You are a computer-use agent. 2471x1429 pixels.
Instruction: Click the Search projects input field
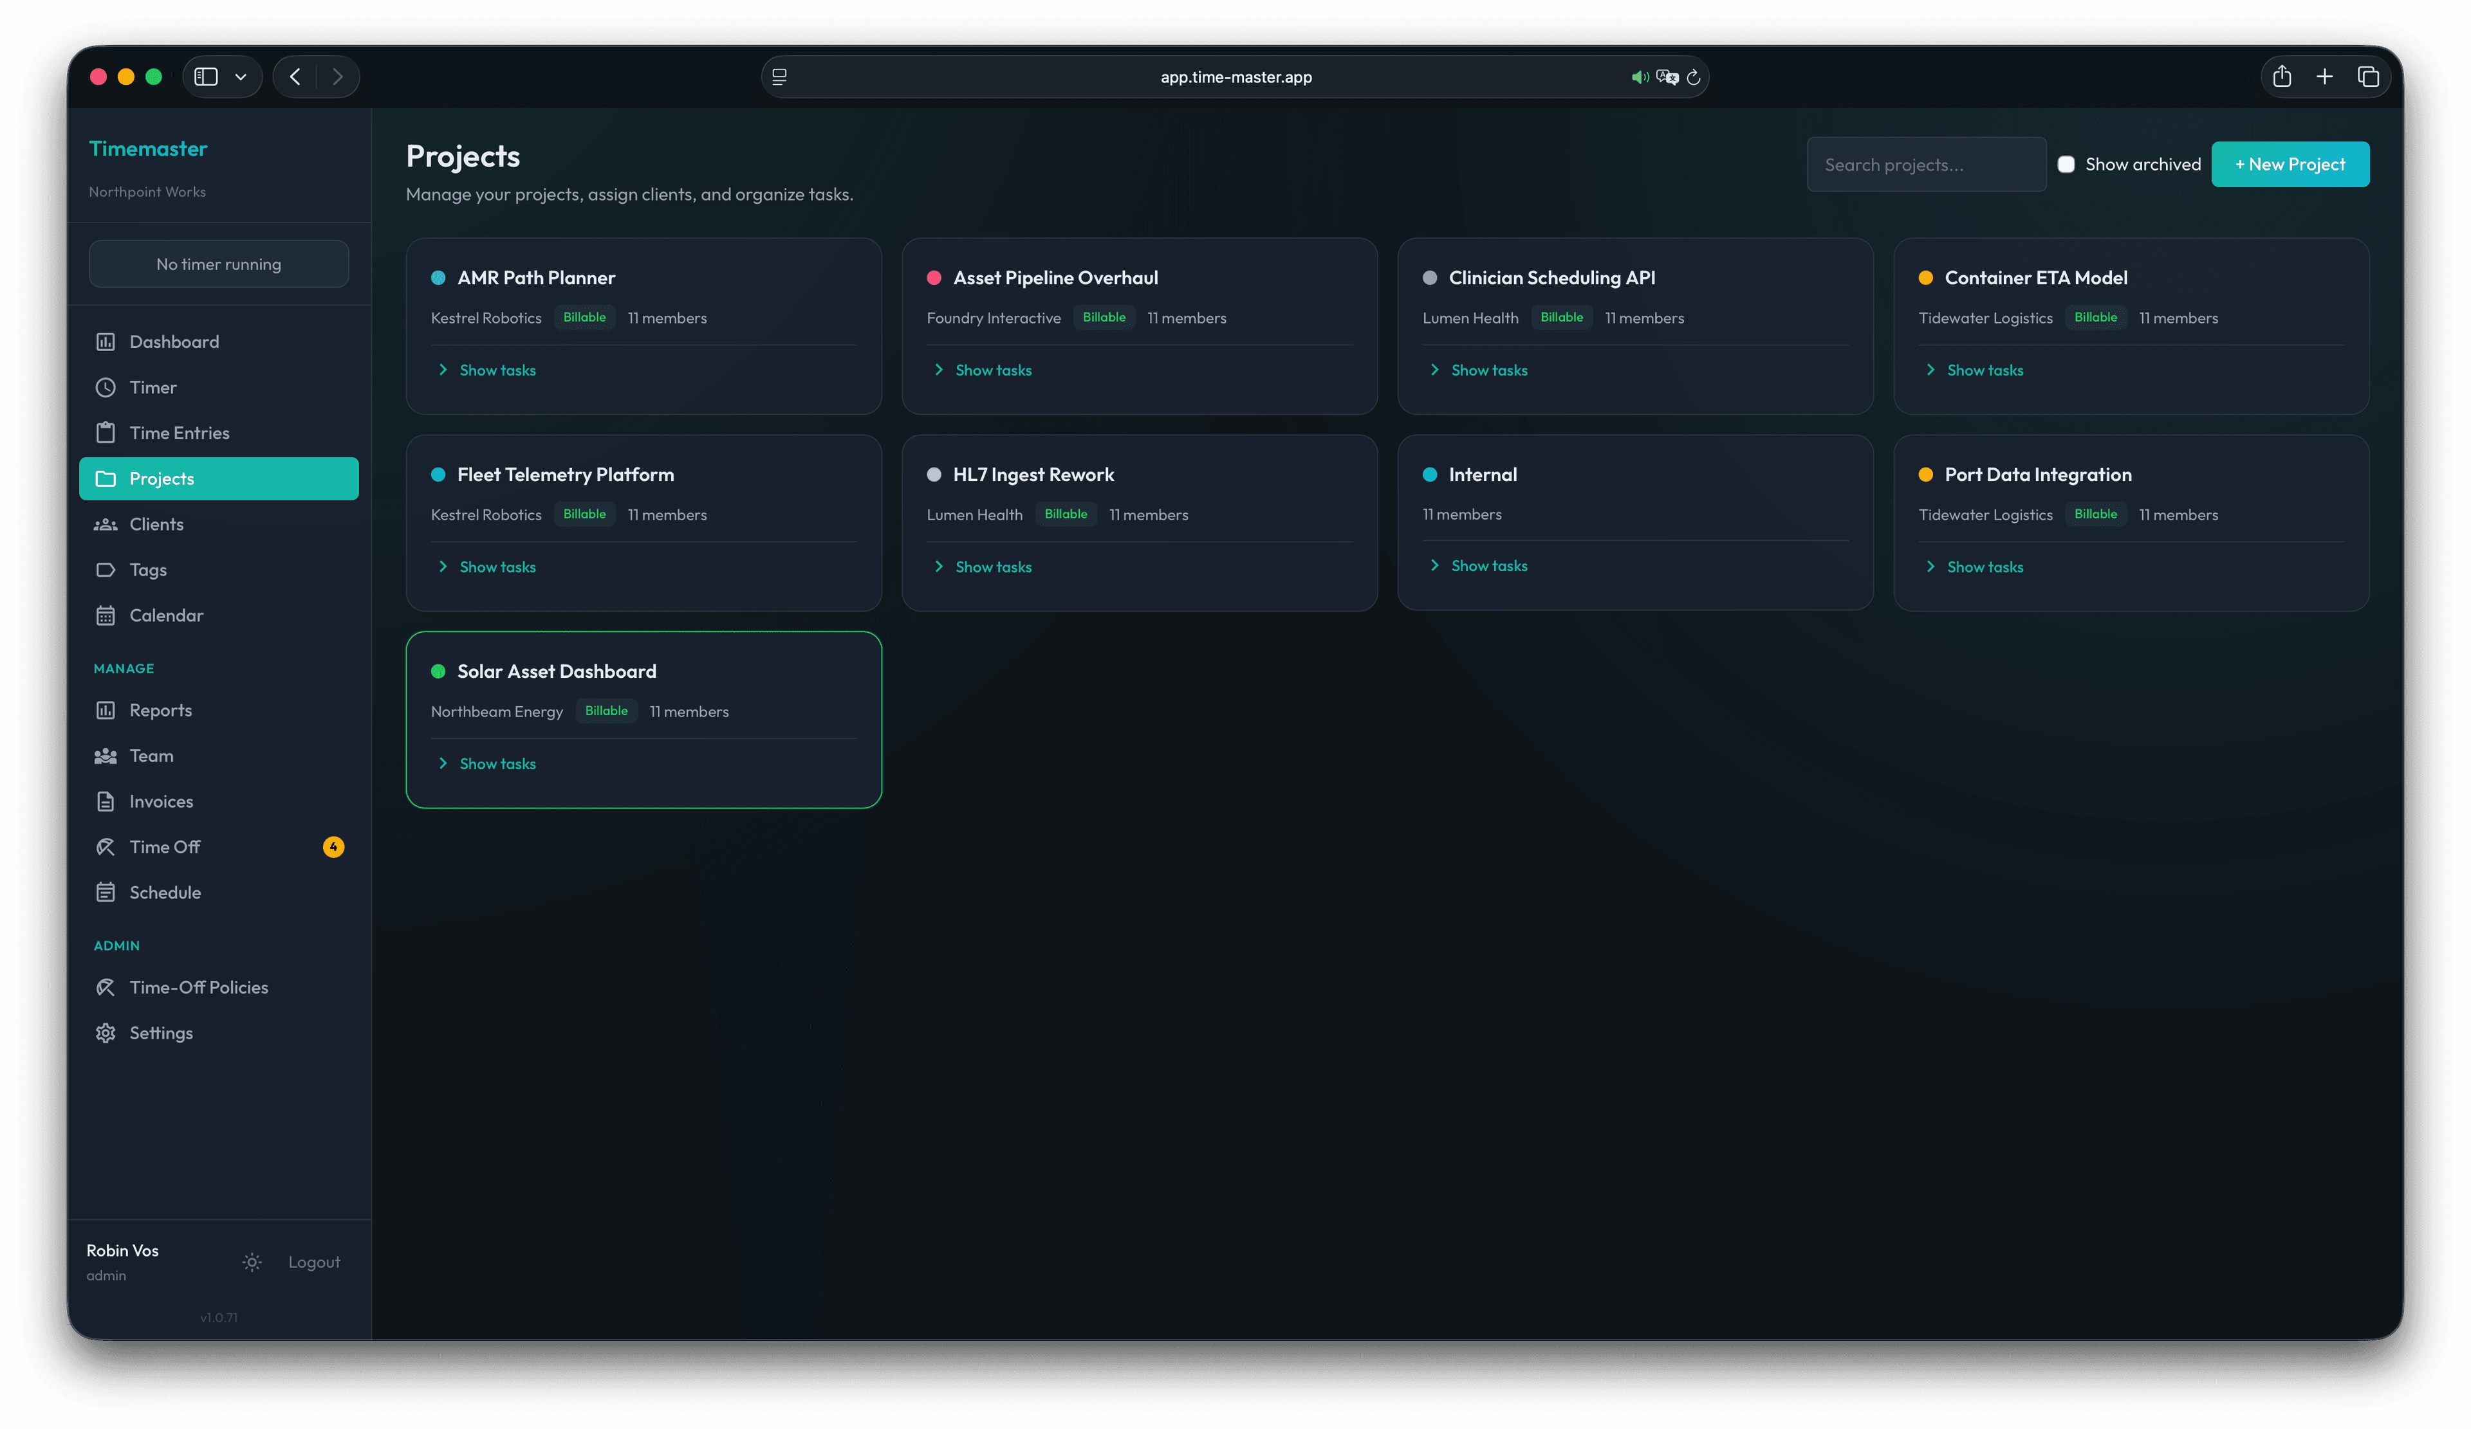coord(1926,165)
